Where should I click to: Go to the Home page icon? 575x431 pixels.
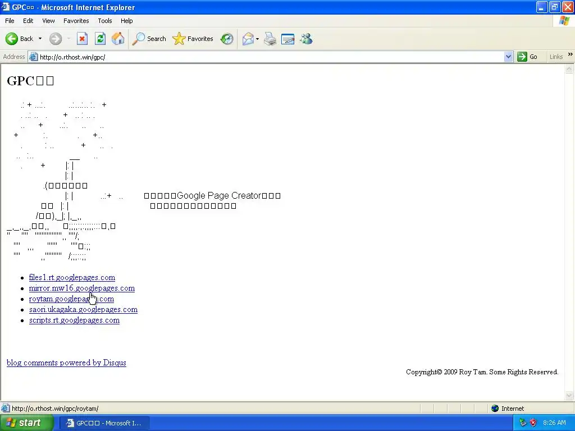pos(118,39)
